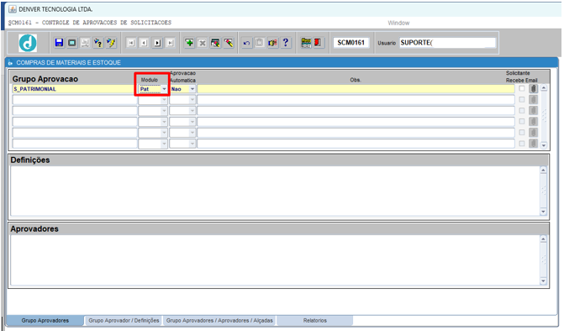
Task: Click the enter query icon with question mark
Action: coord(98,43)
